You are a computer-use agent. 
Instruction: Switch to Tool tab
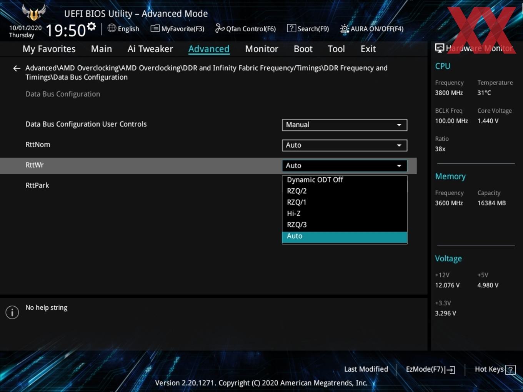pyautogui.click(x=336, y=49)
